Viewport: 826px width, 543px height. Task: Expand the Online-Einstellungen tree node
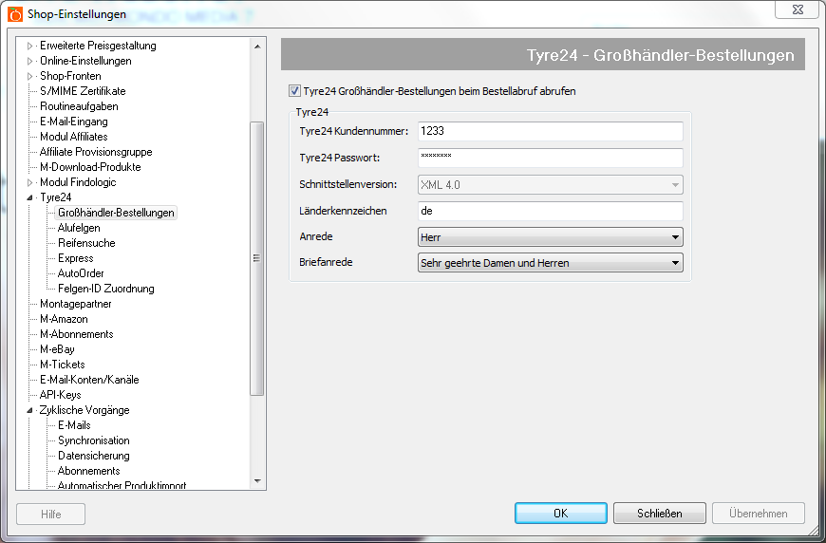coord(29,61)
